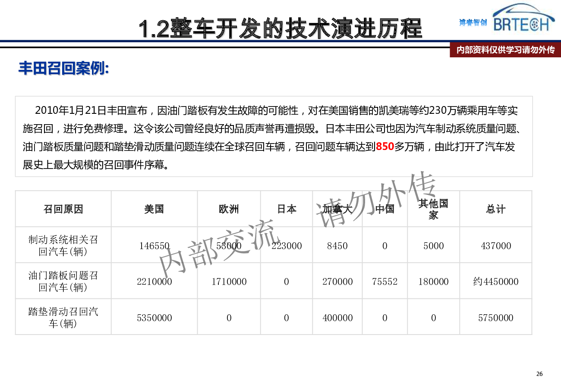Click the 5350000 cell
The image size is (561, 388).
pos(154,318)
